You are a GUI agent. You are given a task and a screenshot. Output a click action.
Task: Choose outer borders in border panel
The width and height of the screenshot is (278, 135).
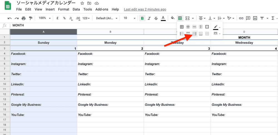click(207, 27)
